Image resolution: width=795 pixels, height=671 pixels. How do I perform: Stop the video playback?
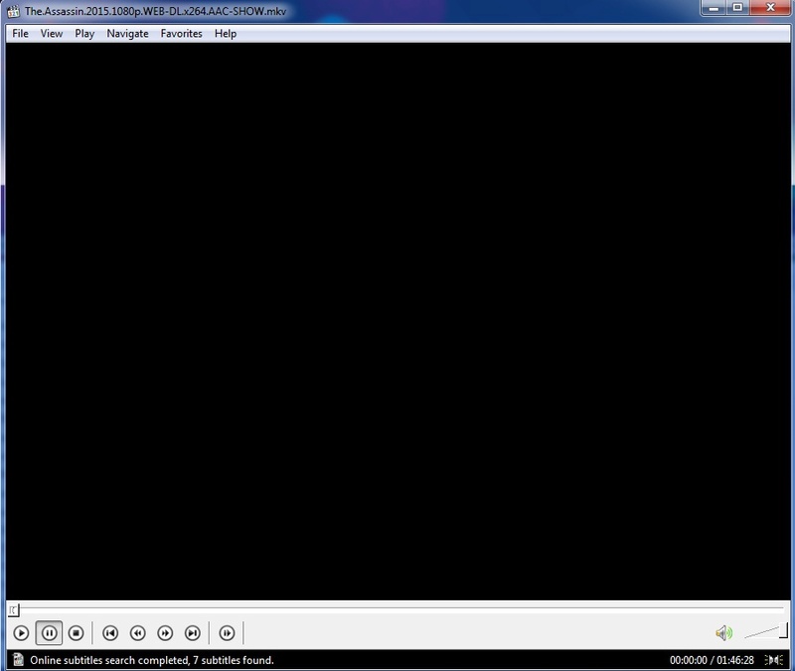pyautogui.click(x=77, y=633)
